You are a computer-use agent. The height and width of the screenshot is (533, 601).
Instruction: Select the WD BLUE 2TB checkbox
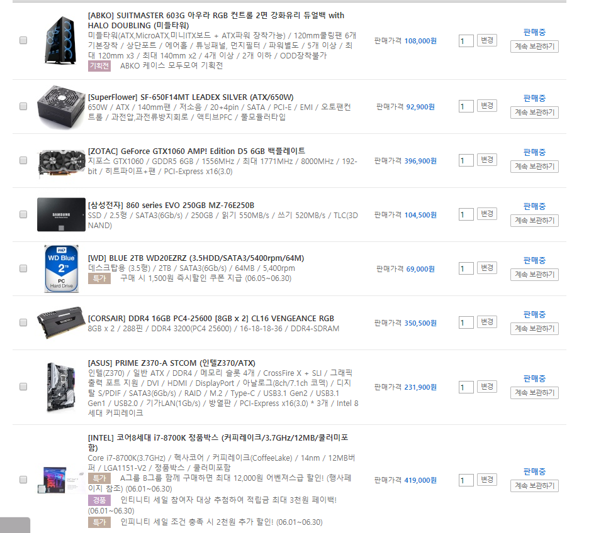point(23,268)
